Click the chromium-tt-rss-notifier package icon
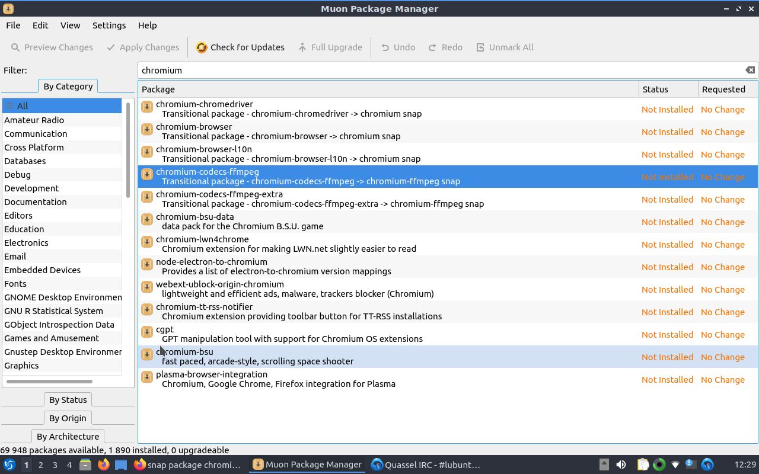Image resolution: width=759 pixels, height=474 pixels. coord(147,310)
